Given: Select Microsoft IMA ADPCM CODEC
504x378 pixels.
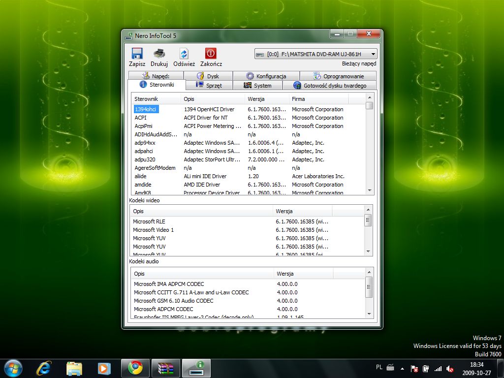Looking at the screenshot, I should coord(248,284).
